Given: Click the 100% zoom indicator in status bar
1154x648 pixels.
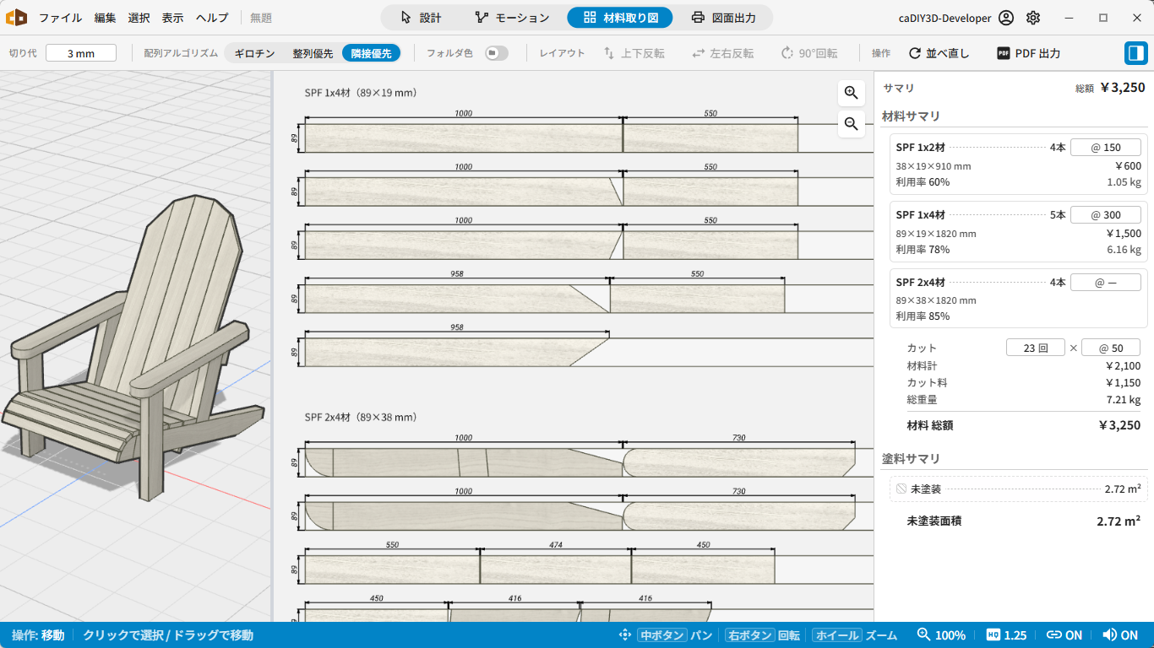Looking at the screenshot, I should (941, 635).
